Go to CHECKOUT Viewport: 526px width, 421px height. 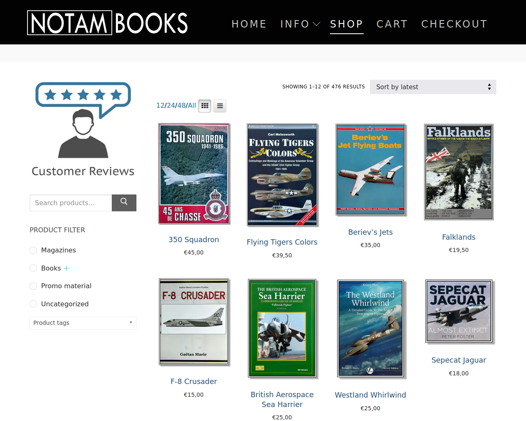pos(454,24)
